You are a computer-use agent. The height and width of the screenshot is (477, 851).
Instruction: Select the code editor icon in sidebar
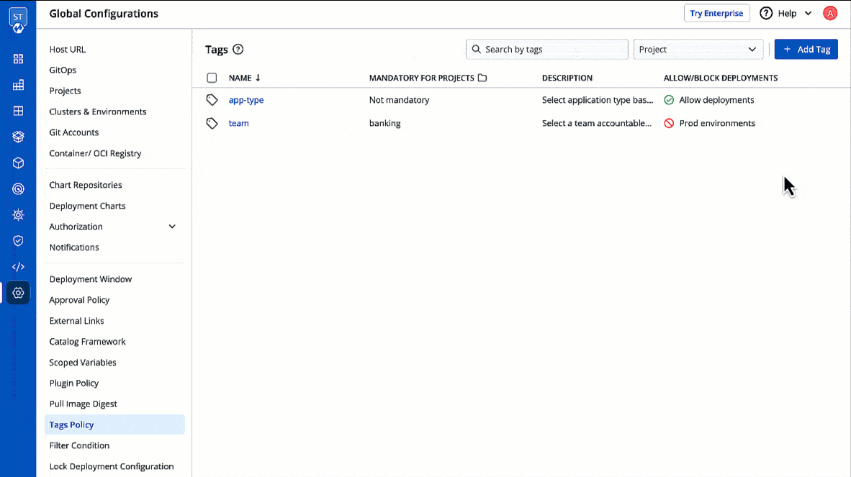18,266
